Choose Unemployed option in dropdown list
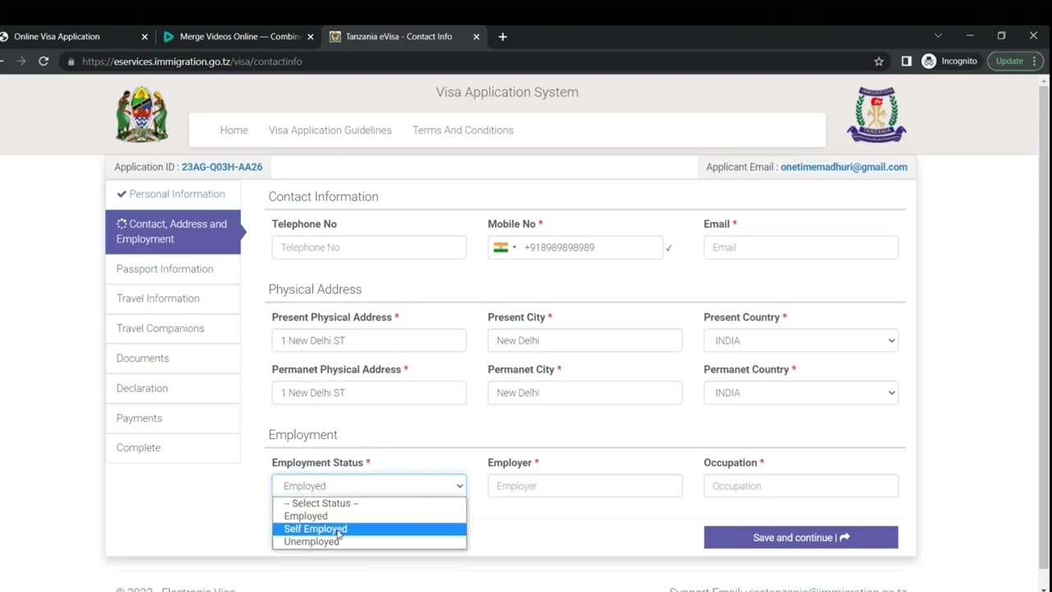Viewport: 1052px width, 592px height. tap(369, 542)
